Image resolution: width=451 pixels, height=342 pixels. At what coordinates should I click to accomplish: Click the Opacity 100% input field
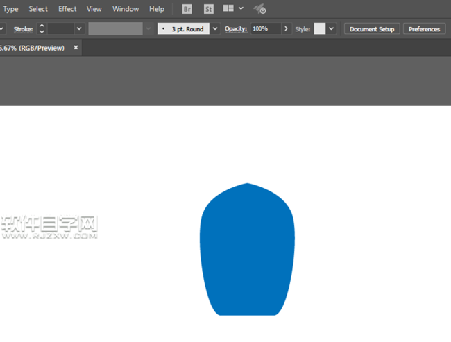coord(264,29)
